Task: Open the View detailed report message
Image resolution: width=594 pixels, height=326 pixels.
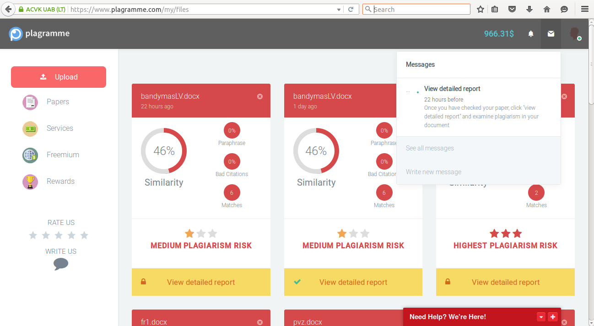Action: click(479, 107)
